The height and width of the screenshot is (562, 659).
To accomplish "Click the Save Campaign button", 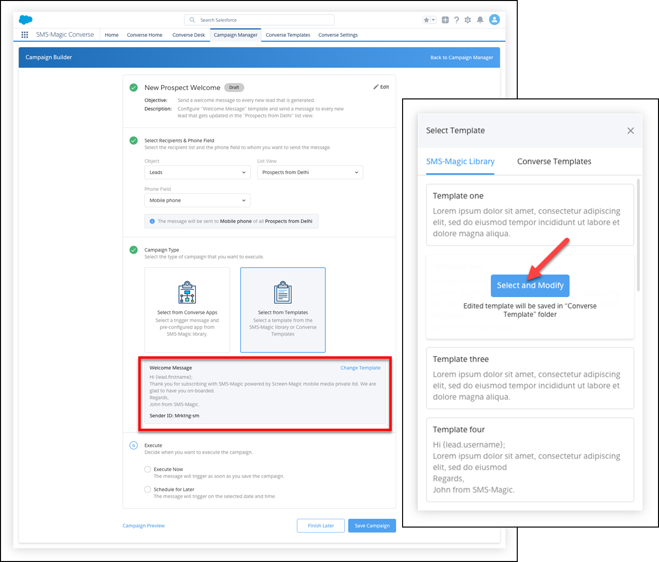I will click(372, 526).
